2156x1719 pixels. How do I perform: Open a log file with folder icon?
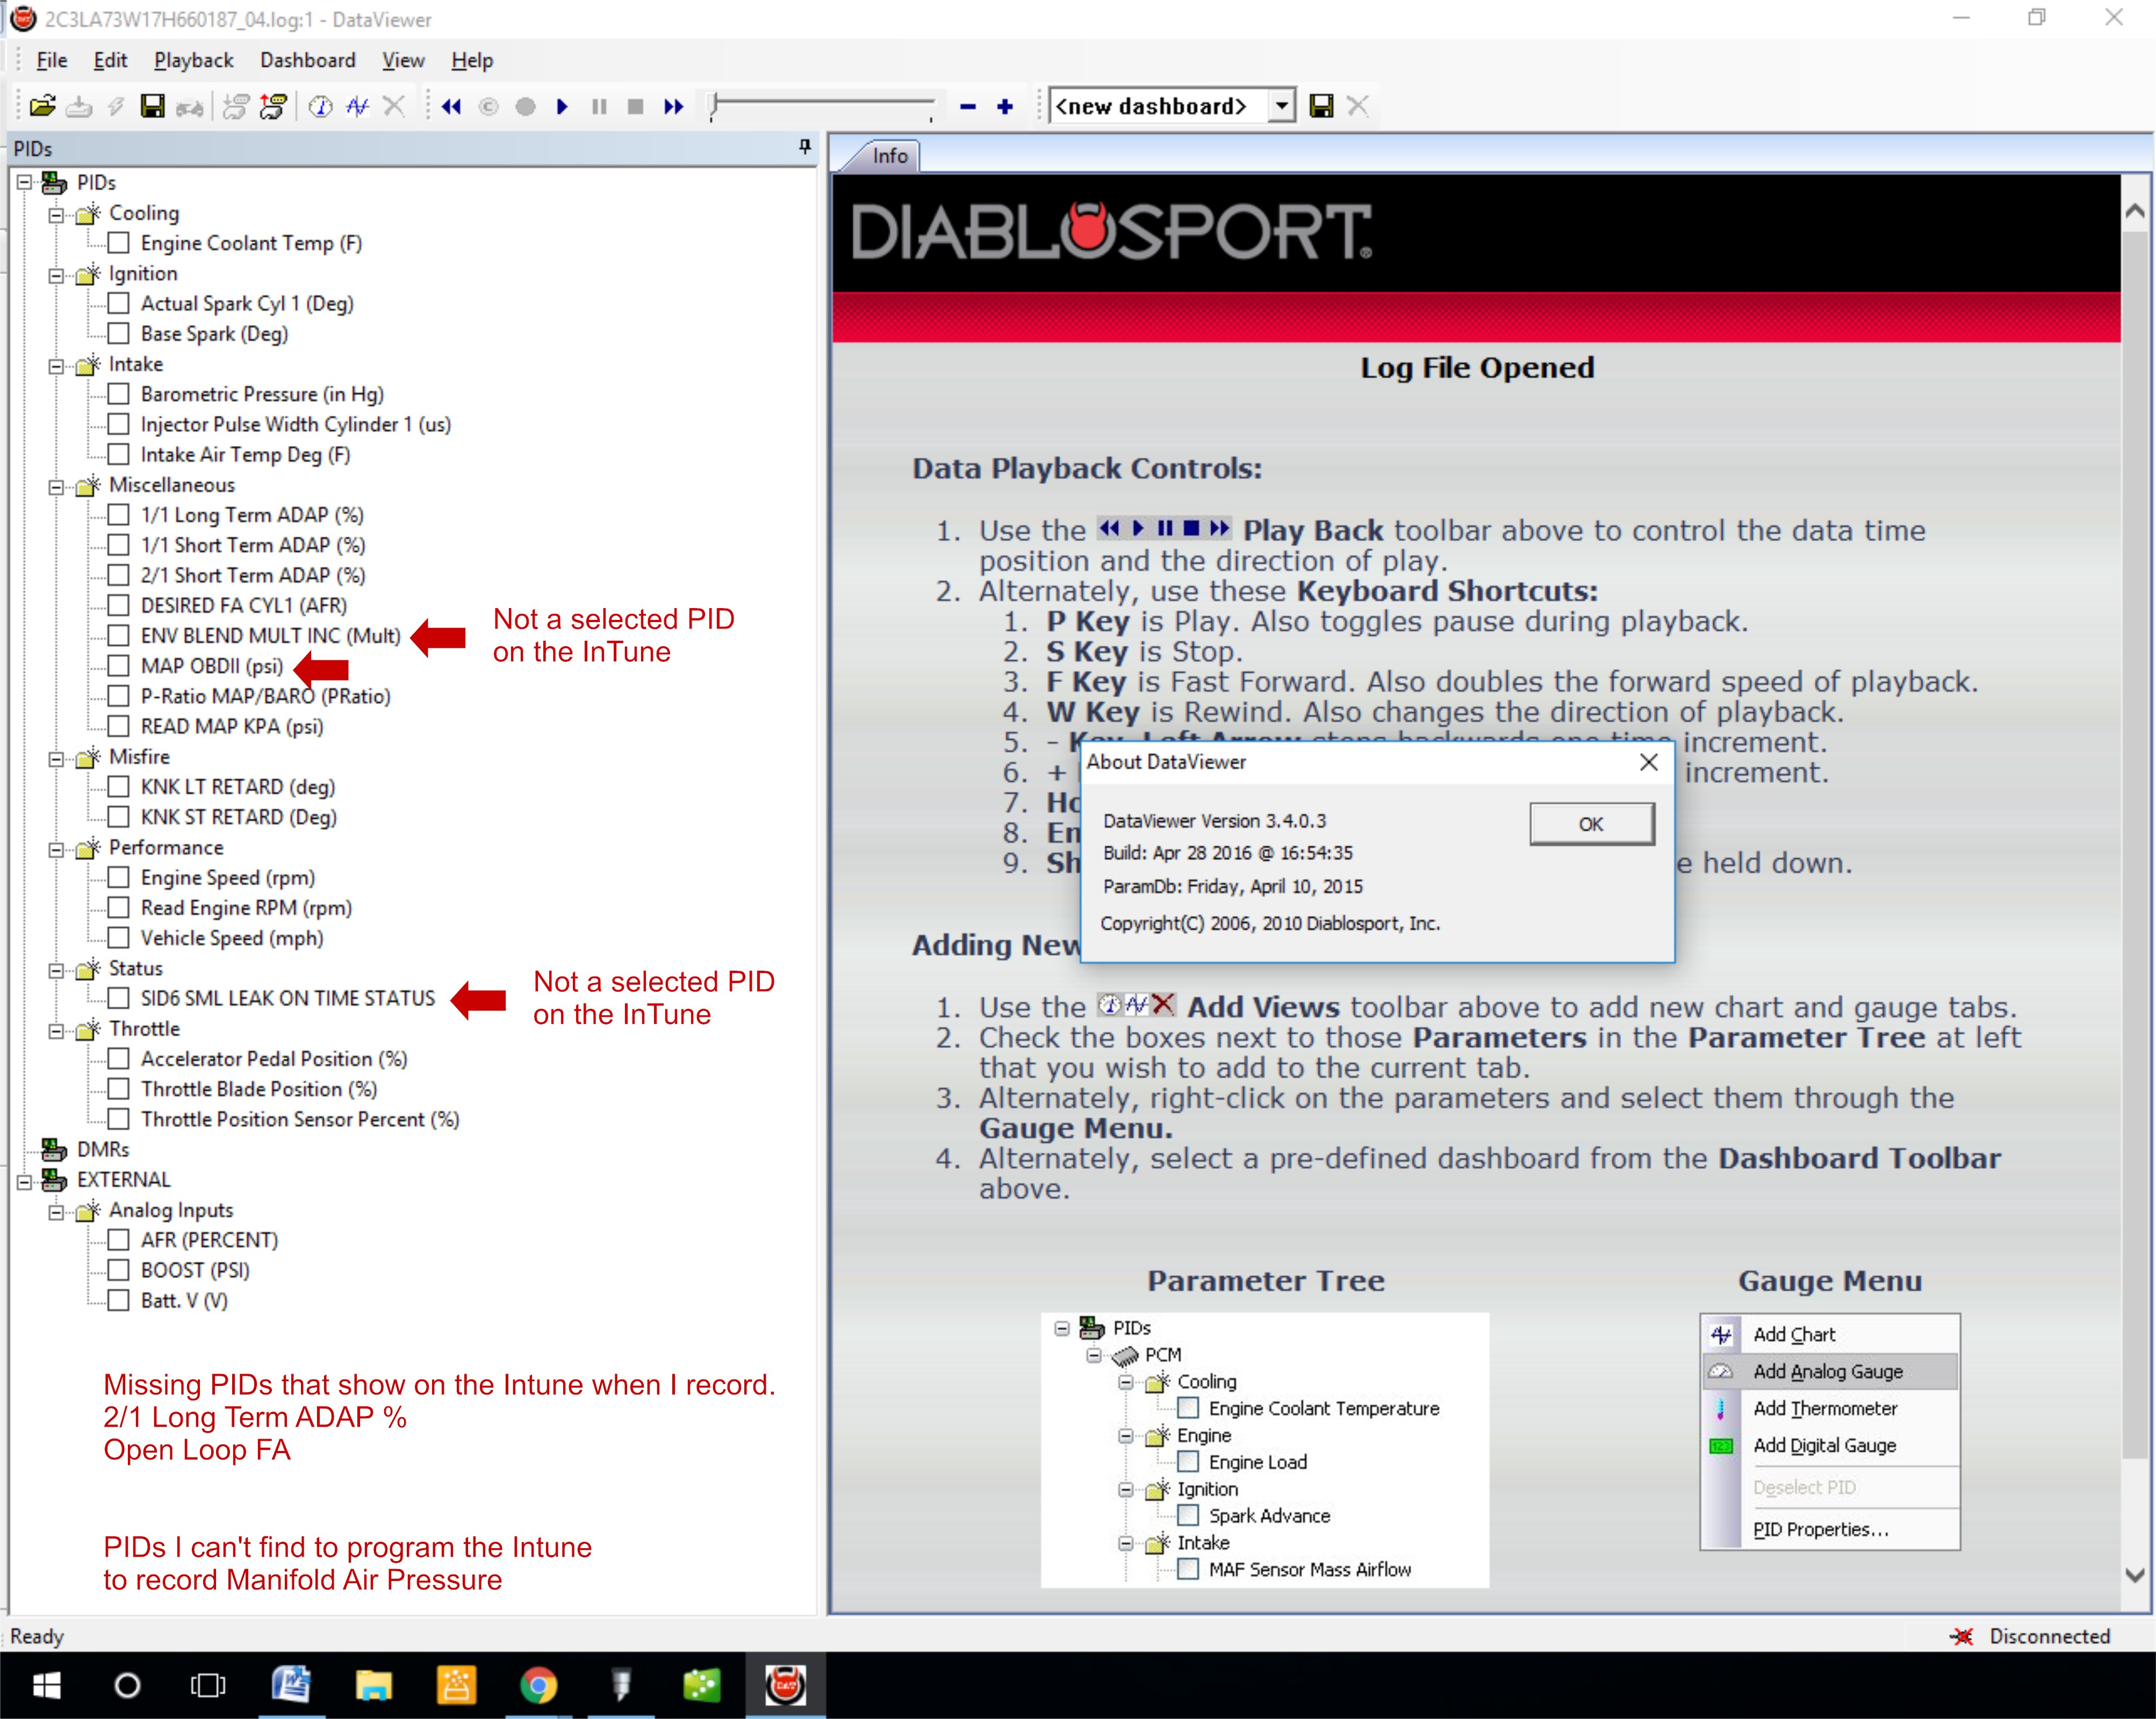(42, 106)
